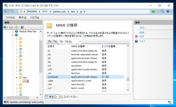The width and height of the screenshot is (176, 107).
Task: Click the ヘルプ link in actions pane
Action: pos(142,41)
